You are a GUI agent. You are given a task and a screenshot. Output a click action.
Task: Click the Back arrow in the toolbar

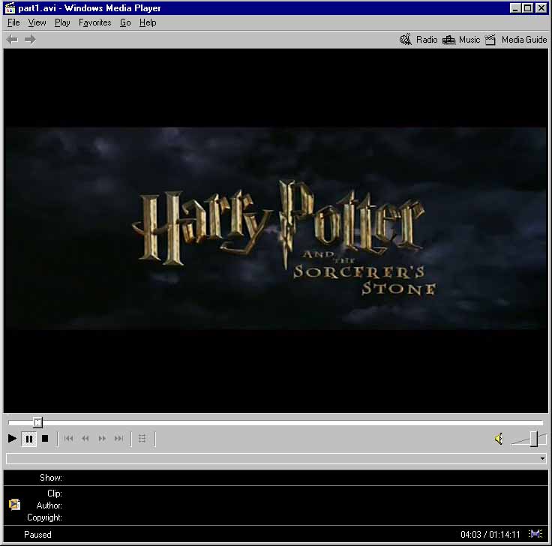(x=12, y=40)
